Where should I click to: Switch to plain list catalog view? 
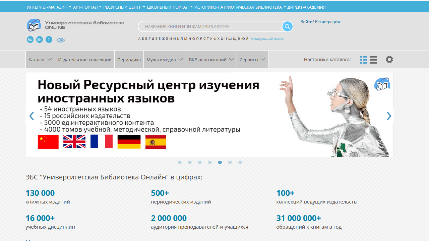pyautogui.click(x=373, y=60)
